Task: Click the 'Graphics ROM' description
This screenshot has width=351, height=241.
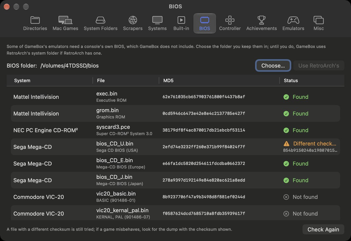Action: pos(111,117)
